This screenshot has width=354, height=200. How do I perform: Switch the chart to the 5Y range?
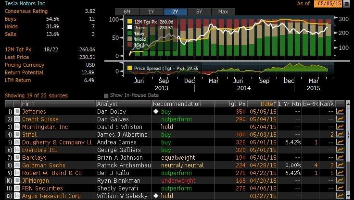(x=199, y=12)
